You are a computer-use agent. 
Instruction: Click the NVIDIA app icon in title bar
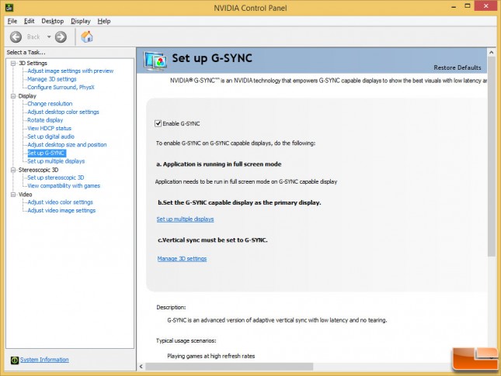coord(9,7)
